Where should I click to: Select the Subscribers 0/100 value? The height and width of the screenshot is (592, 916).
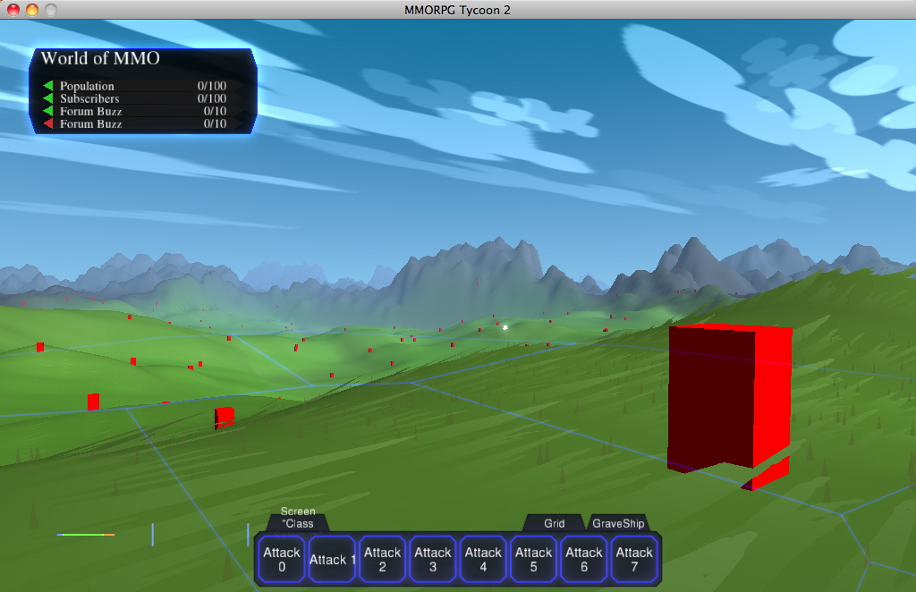211,98
